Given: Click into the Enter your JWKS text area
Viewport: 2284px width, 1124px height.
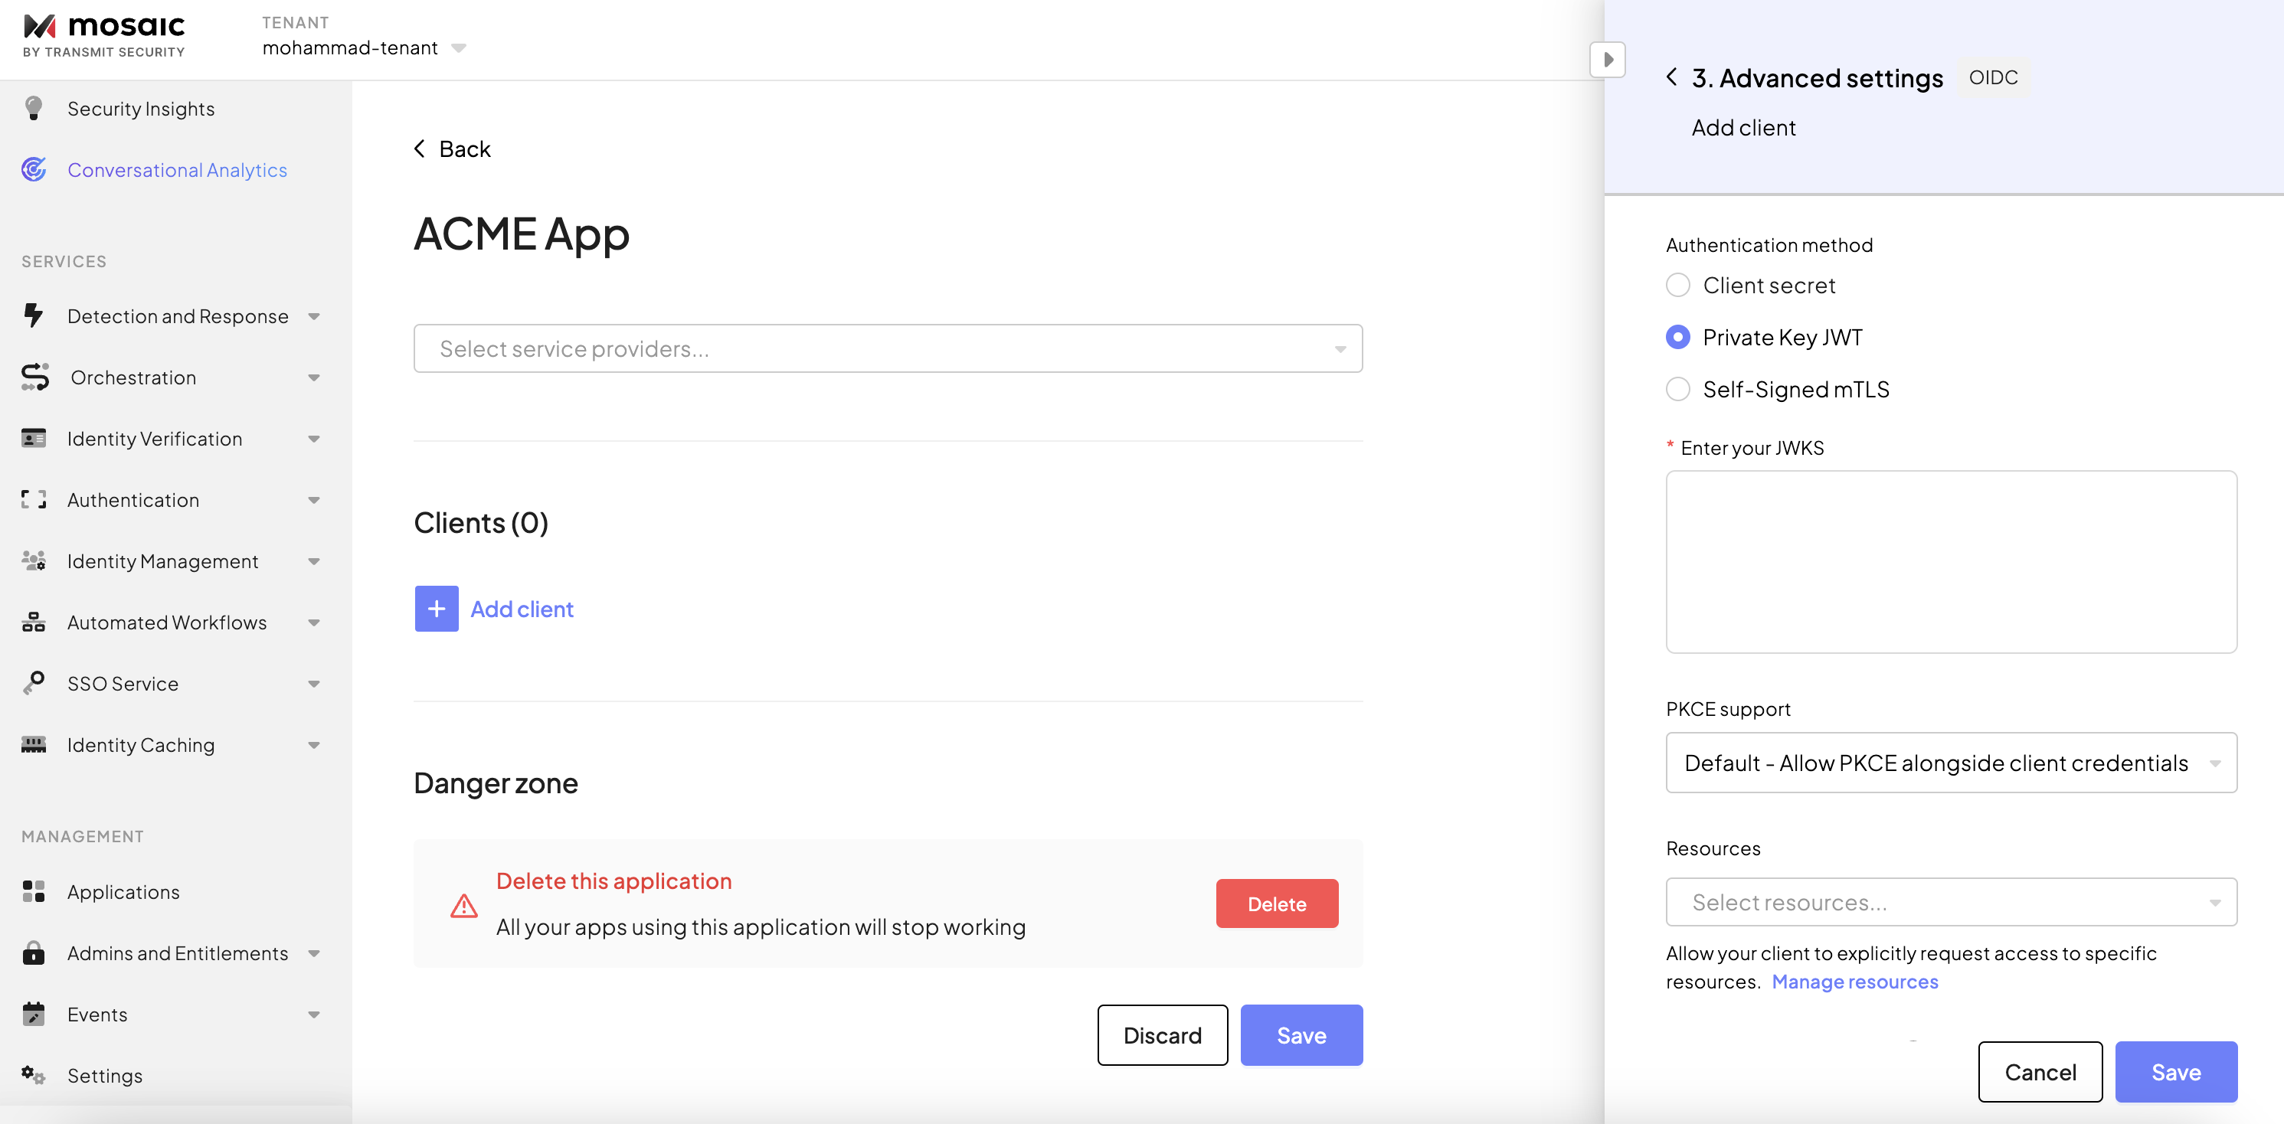Looking at the screenshot, I should (1951, 561).
